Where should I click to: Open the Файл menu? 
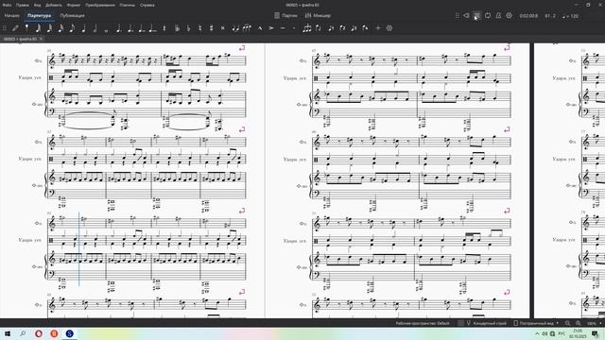[x=7, y=5]
